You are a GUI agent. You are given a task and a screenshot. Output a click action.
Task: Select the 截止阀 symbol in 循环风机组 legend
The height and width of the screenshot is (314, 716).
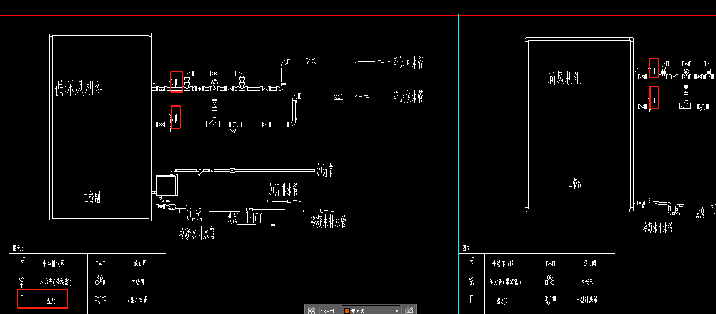tap(101, 263)
